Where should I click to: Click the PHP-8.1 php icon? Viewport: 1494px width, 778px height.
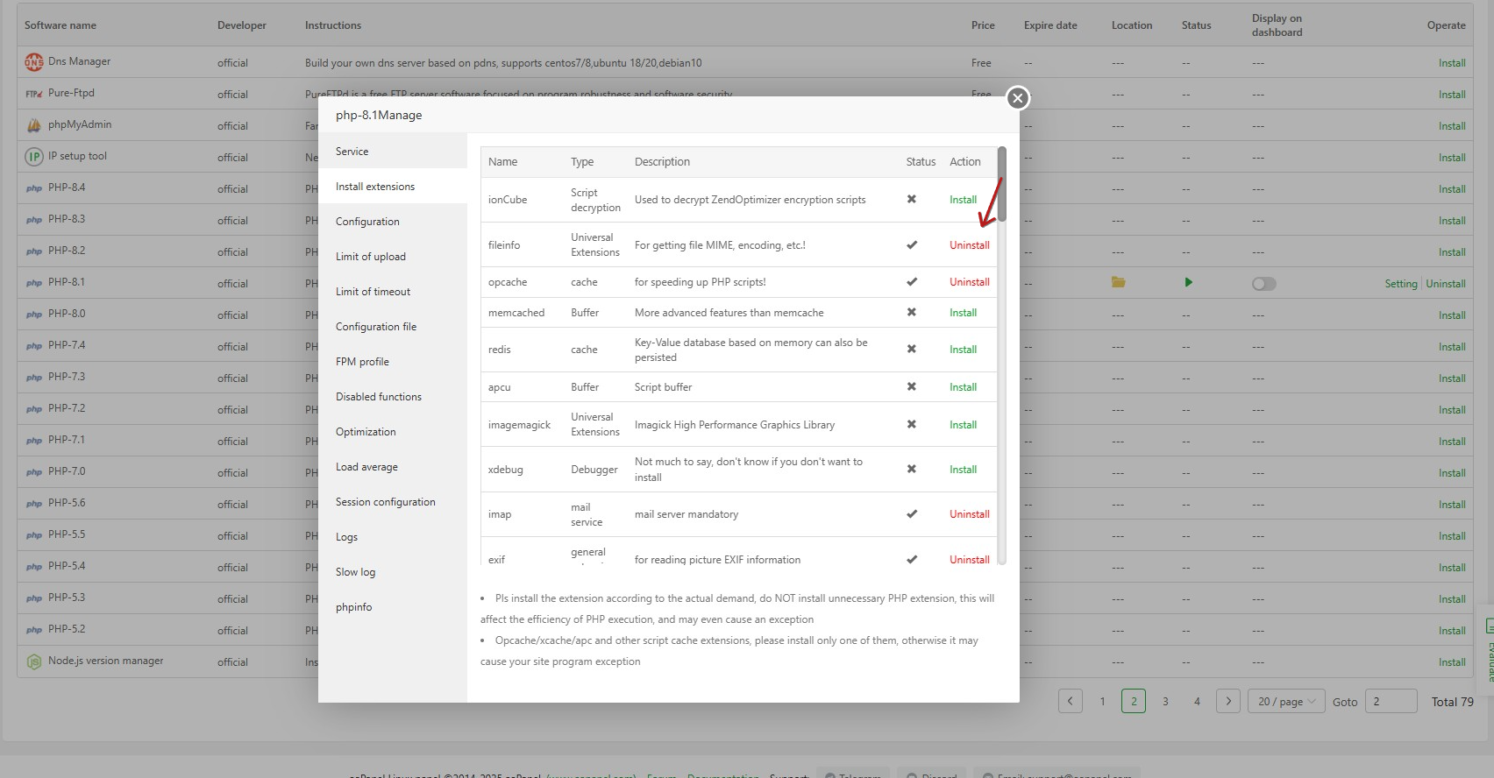pos(33,283)
